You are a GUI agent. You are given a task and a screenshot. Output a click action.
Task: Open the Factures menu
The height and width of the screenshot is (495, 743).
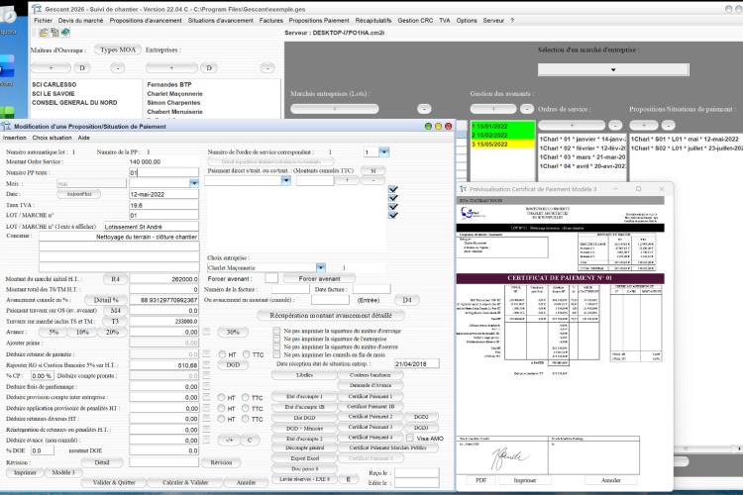pos(271,21)
